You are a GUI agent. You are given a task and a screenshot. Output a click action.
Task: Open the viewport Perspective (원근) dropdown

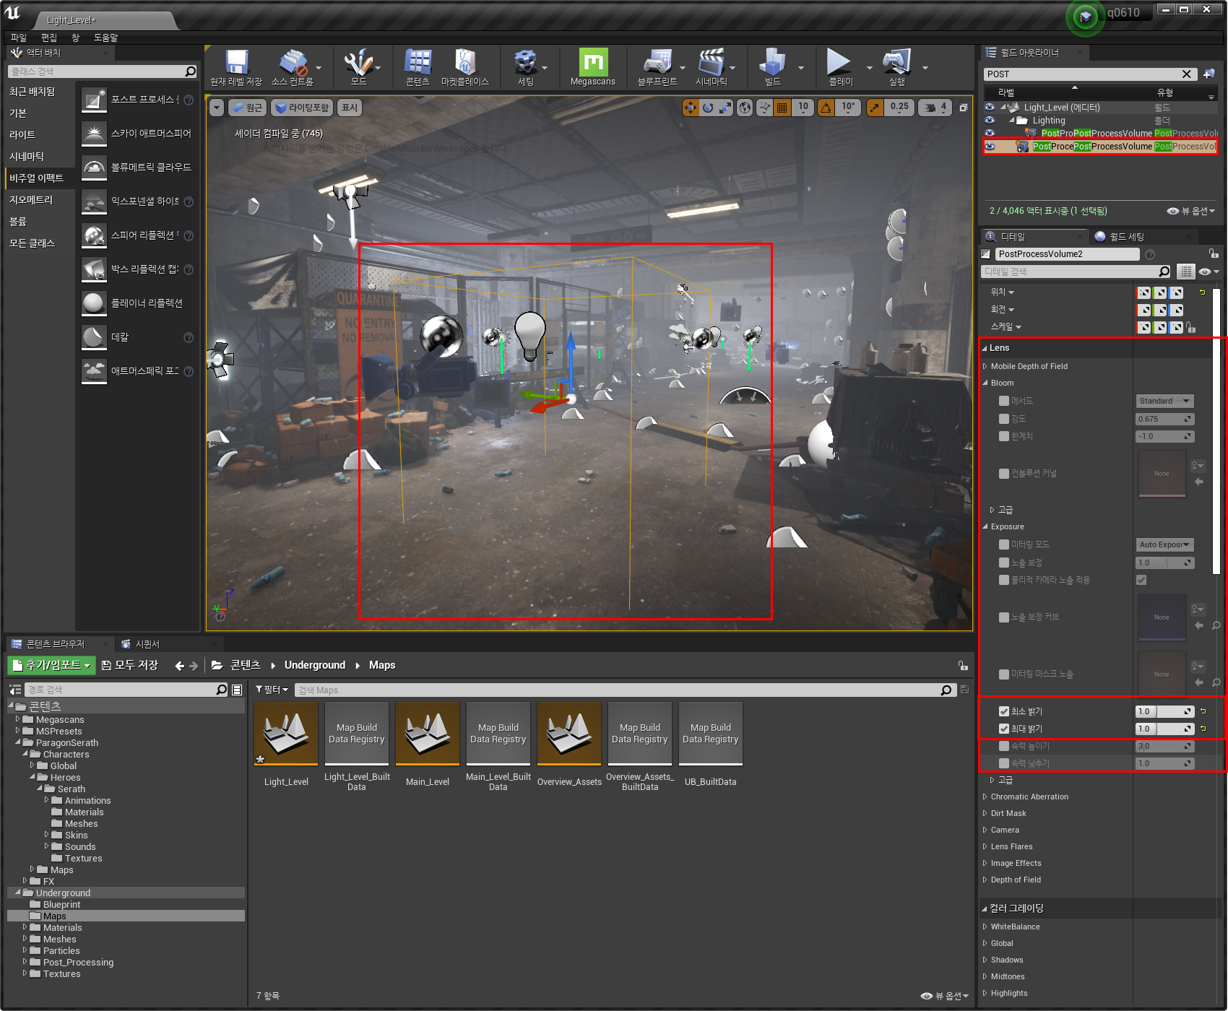tap(248, 108)
